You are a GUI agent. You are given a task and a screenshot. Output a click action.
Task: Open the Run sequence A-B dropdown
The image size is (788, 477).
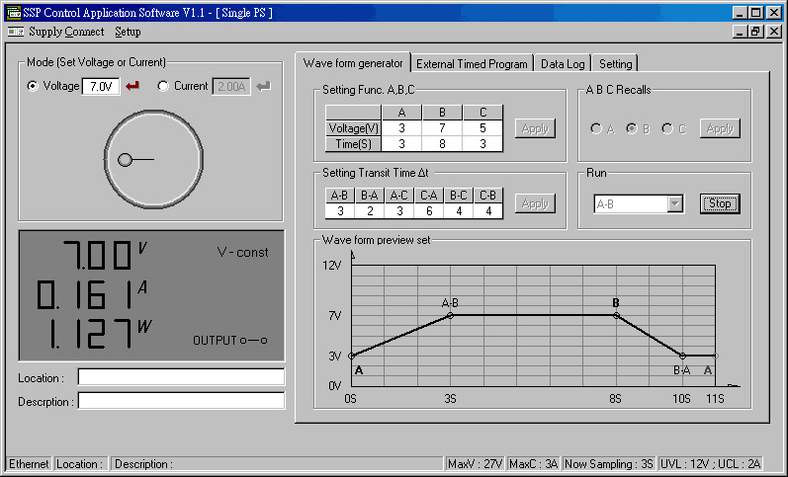pos(675,203)
